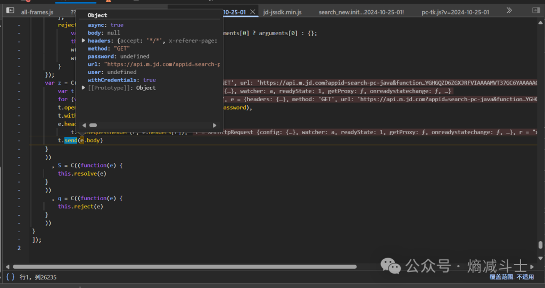The image size is (545, 288).
Task: Toggle the debugger sidebar icon at top right
Action: [x=535, y=11]
